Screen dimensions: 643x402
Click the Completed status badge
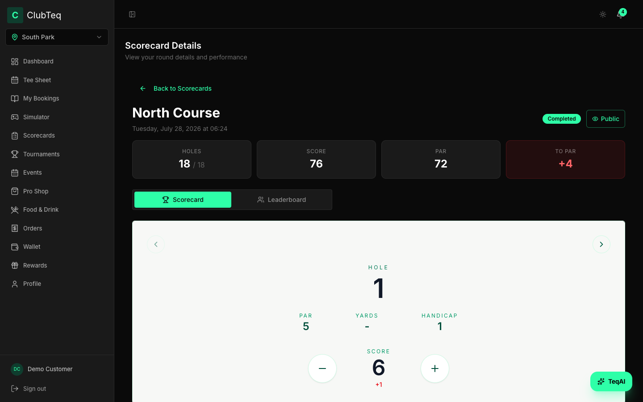coord(562,119)
